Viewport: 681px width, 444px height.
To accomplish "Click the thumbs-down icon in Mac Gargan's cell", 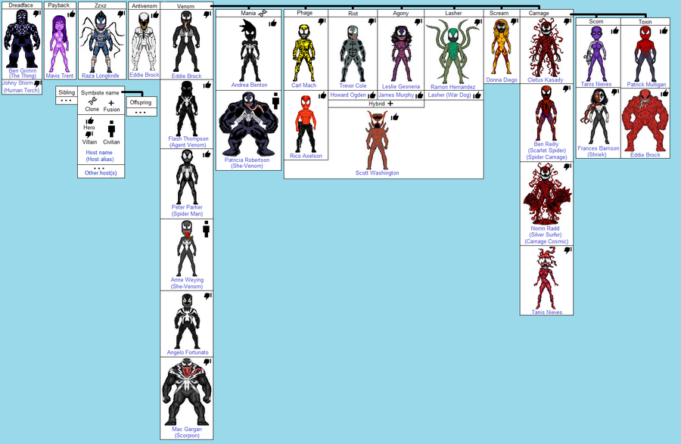I will point(207,362).
